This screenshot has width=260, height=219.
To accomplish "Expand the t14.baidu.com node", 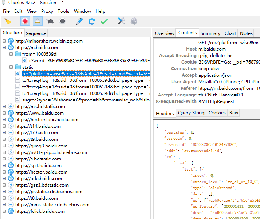I will tap(4, 126).
